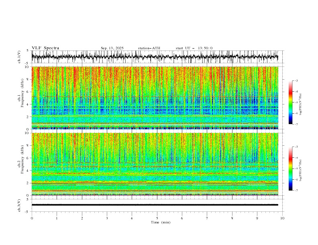Screen dimensions: 318x245
Task: Click time axis tick label '9'
Action: click(257, 218)
